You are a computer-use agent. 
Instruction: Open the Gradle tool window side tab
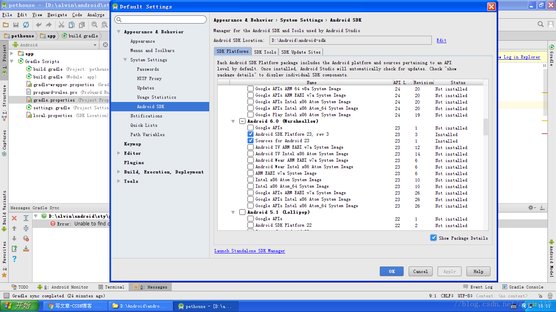(x=552, y=56)
